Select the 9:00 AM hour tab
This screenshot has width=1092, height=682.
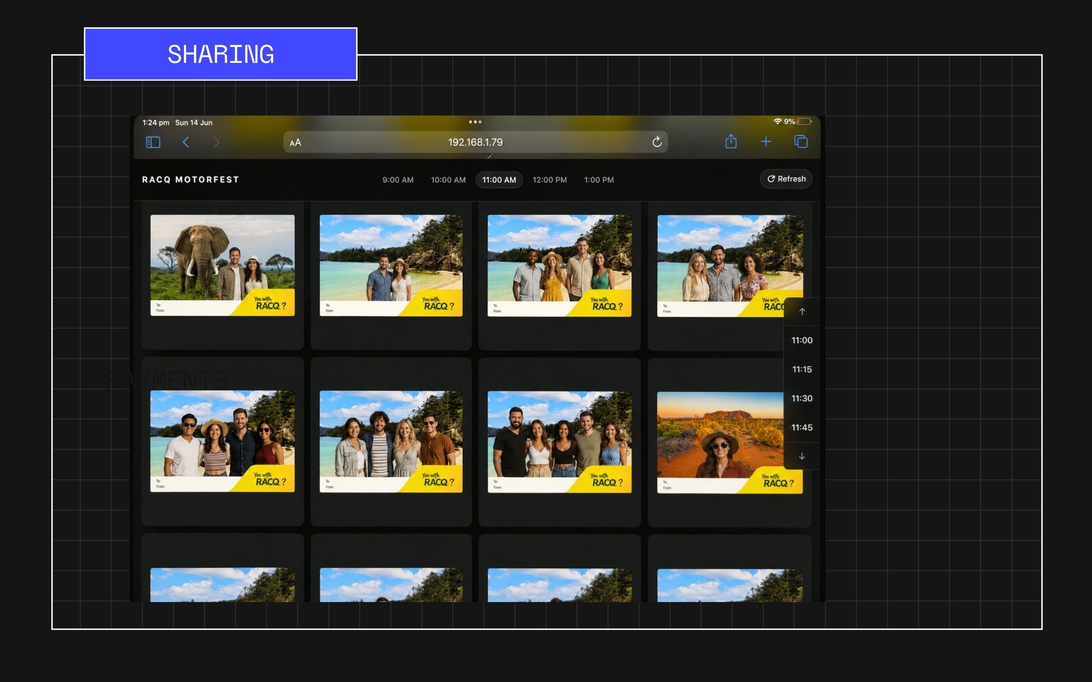(397, 180)
